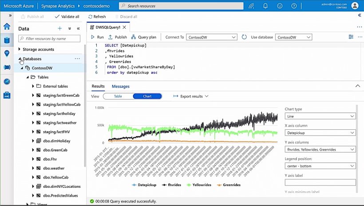The height and width of the screenshot is (206, 364).
Task: Open the Home hub icon in sidebar
Action: 7,27
